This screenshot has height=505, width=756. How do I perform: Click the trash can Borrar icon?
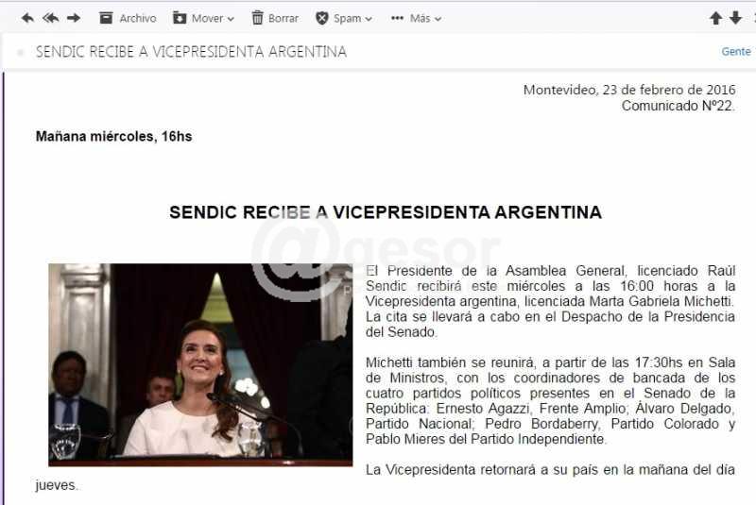pyautogui.click(x=258, y=18)
